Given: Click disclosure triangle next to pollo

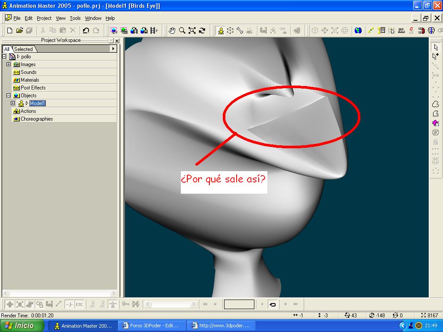Looking at the screenshot, I should pos(18,57).
